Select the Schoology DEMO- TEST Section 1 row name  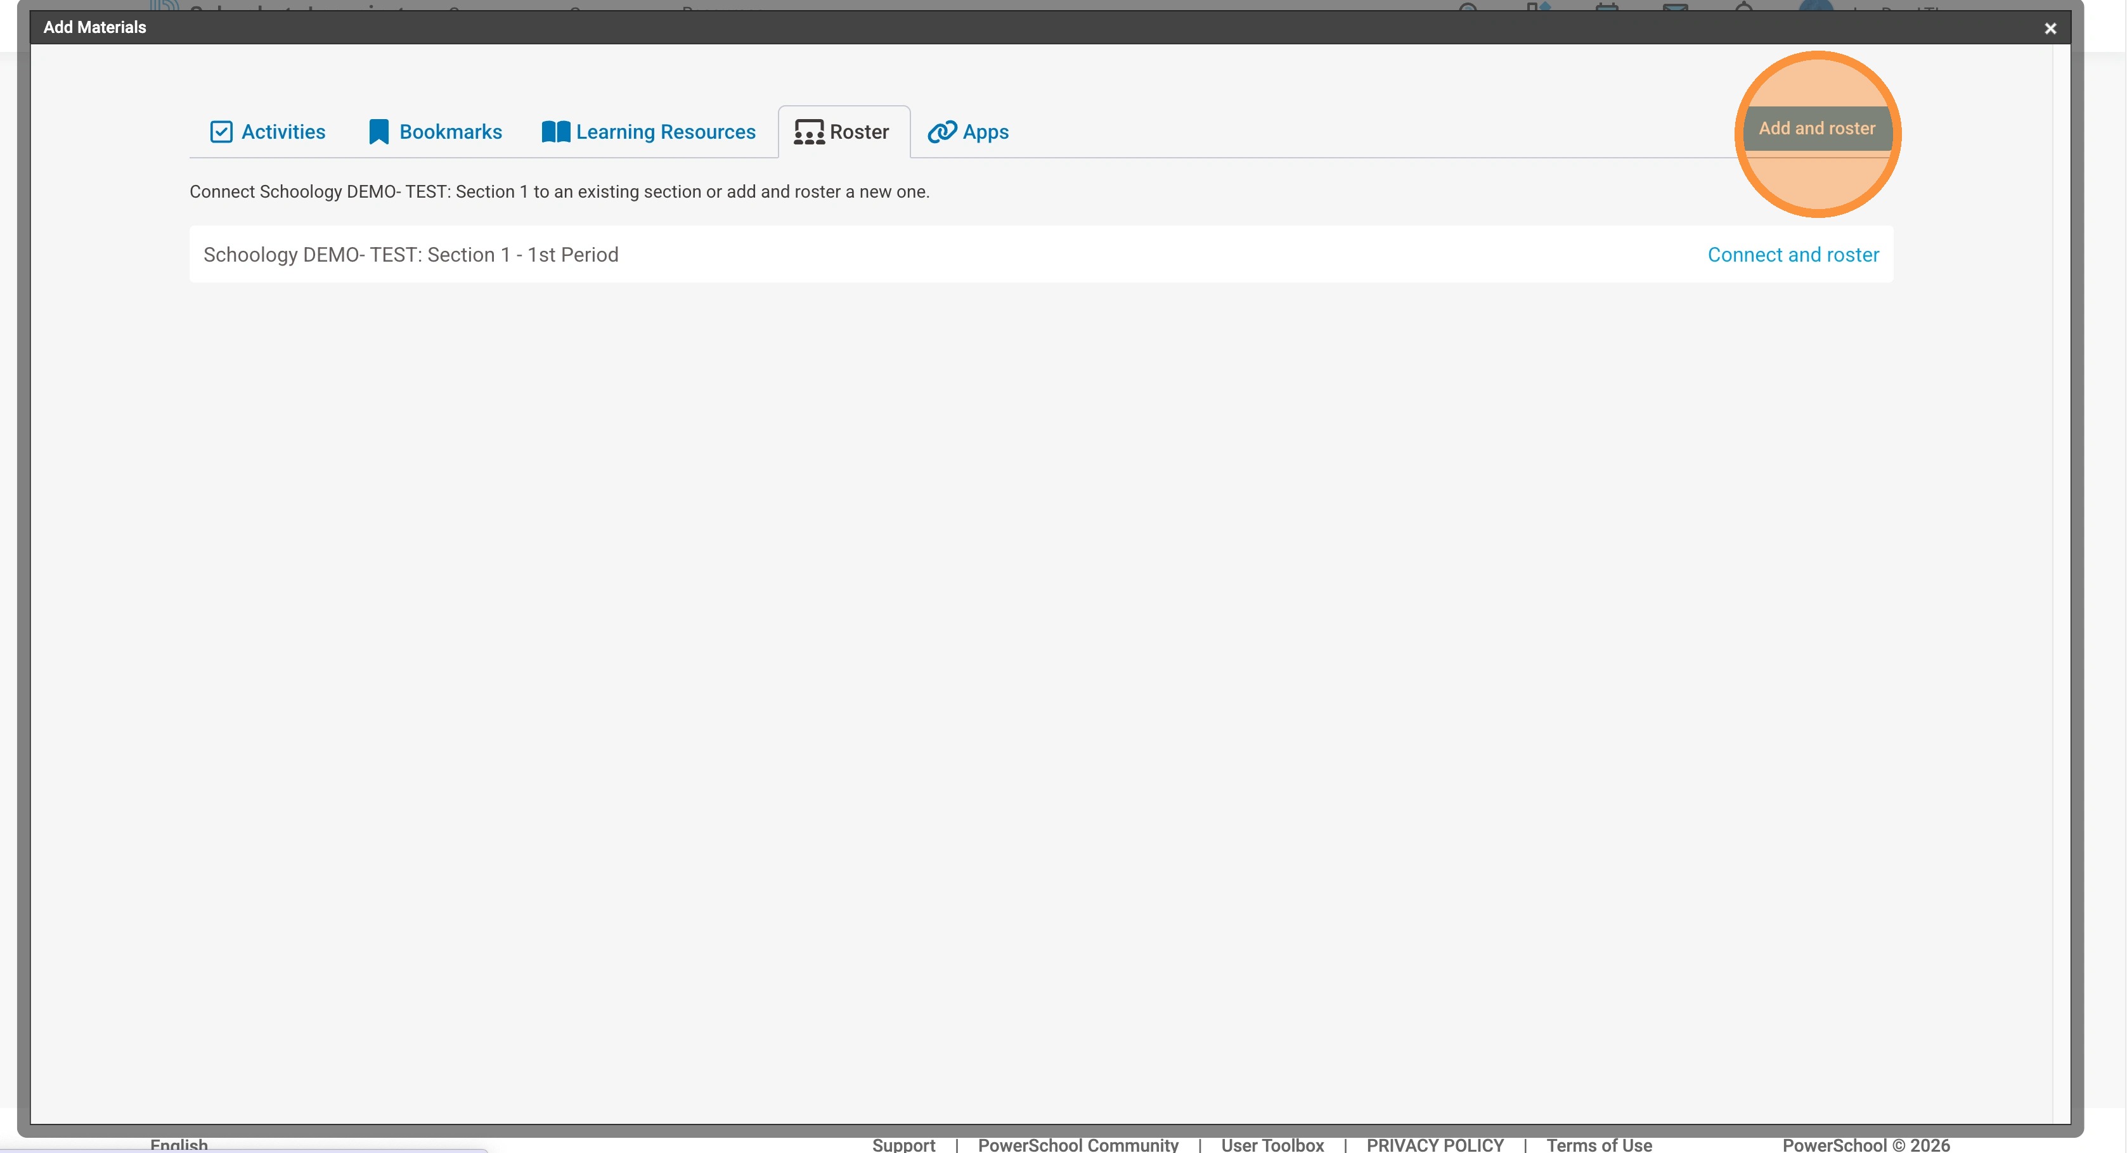(x=410, y=255)
